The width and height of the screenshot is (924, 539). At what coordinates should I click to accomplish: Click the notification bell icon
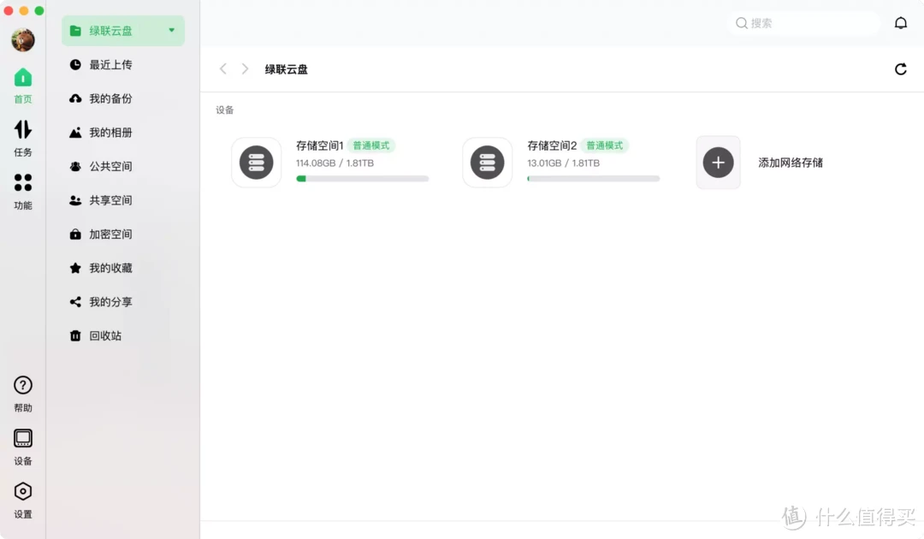[x=900, y=23]
